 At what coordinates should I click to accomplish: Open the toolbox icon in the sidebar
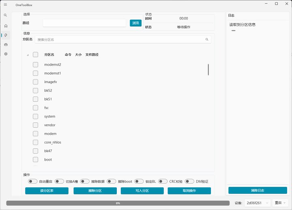(6, 45)
